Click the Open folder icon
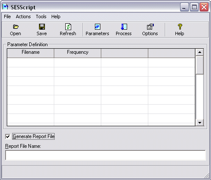The height and width of the screenshot is (180, 211). pos(16,27)
